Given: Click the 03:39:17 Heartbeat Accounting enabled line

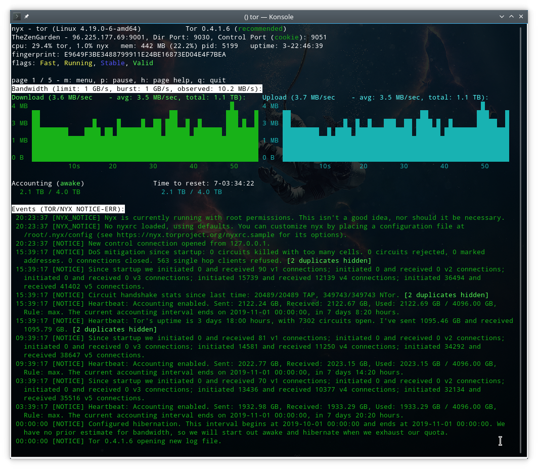Looking at the screenshot, I should pyautogui.click(x=256, y=411).
